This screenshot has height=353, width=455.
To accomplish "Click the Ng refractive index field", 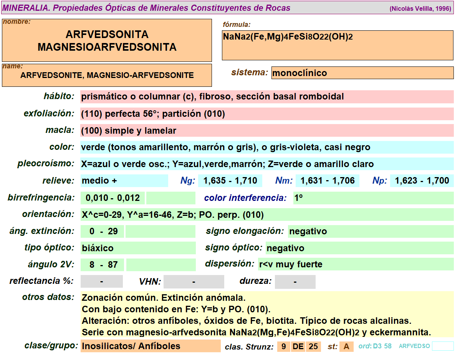I will click(230, 181).
